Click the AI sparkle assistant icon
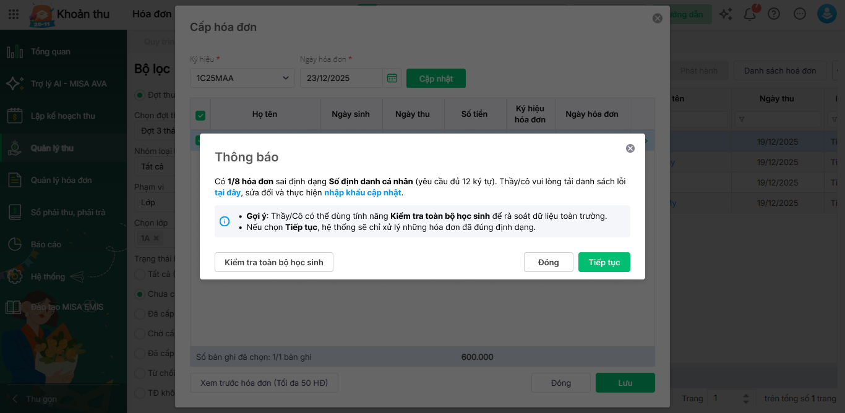The width and height of the screenshot is (845, 413). pos(726,14)
